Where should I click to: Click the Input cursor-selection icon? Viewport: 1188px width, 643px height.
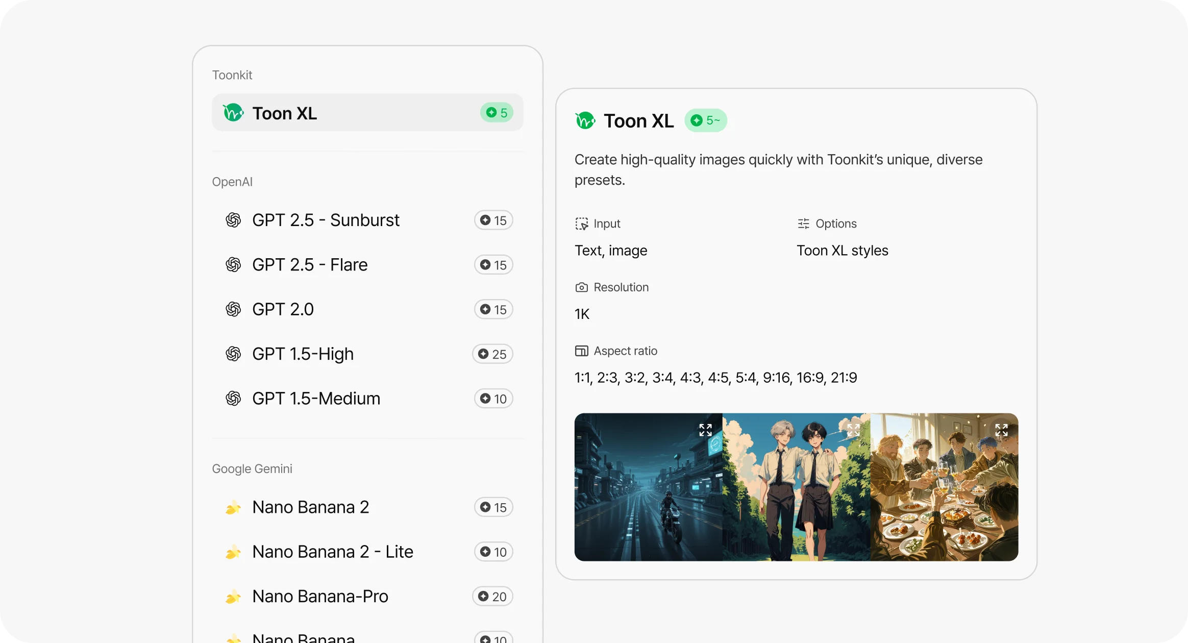click(582, 224)
